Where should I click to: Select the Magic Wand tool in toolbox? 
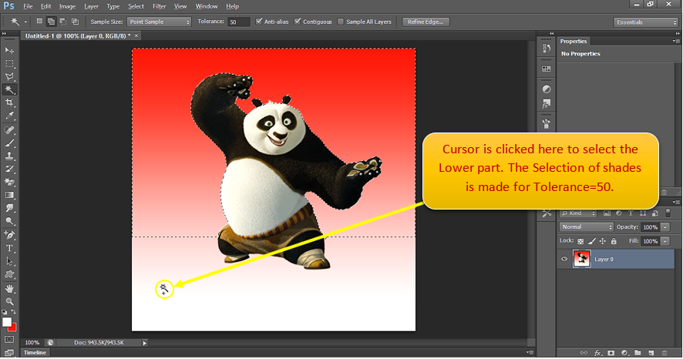click(9, 89)
